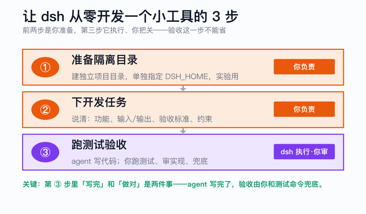This screenshot has height=214, width=366.
Task: Click the orange circle numbered ①
Action: click(45, 67)
